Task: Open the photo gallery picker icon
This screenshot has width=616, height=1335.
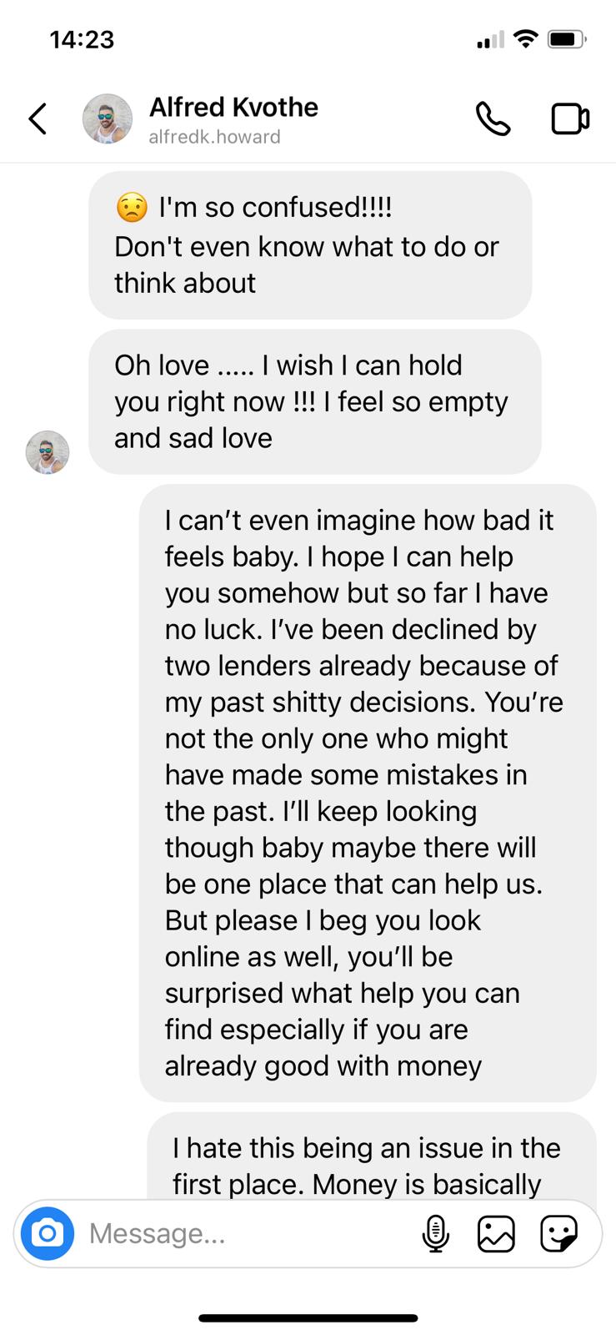Action: (496, 1233)
